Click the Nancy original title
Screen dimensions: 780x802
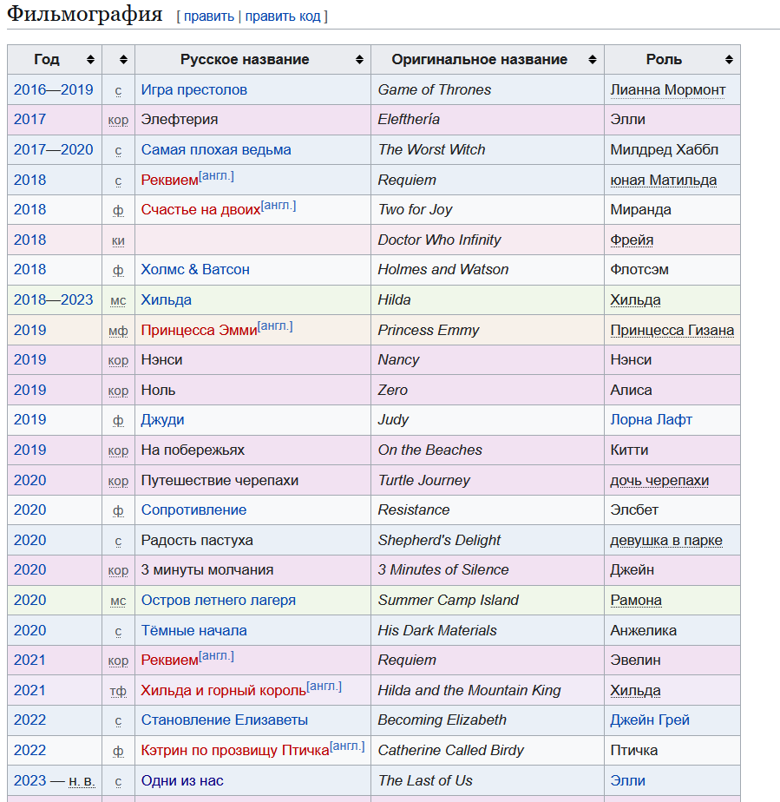[399, 360]
